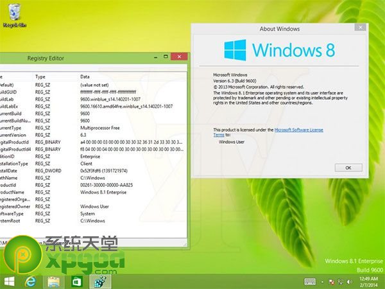Click OK in About Windows dialog

click(x=348, y=168)
